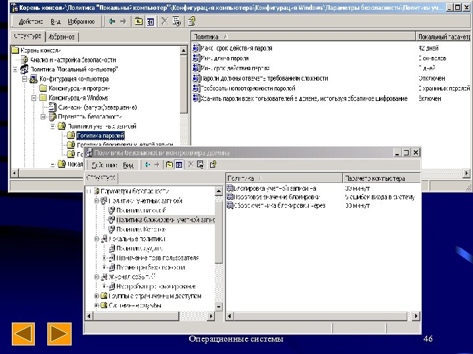Viewport: 473px width, 354px height.
Task: Select Требовать неповторяемости паролей policy
Action: point(248,88)
